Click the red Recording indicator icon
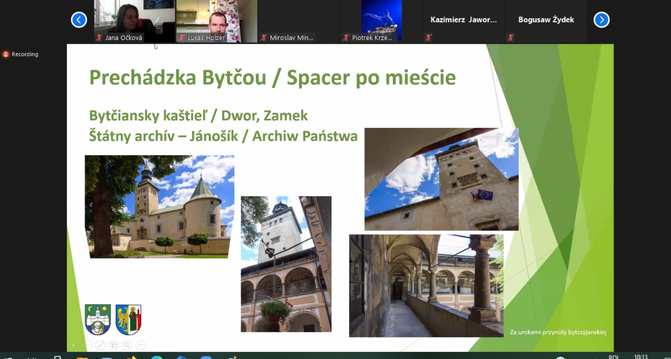This screenshot has width=671, height=359. (x=6, y=54)
